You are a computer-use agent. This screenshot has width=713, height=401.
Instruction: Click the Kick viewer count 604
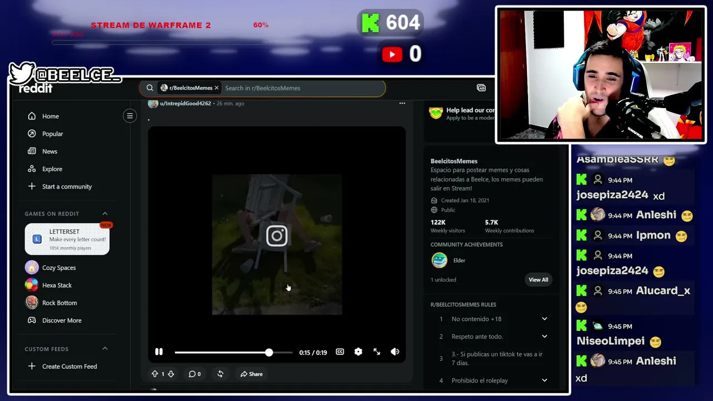coord(403,23)
